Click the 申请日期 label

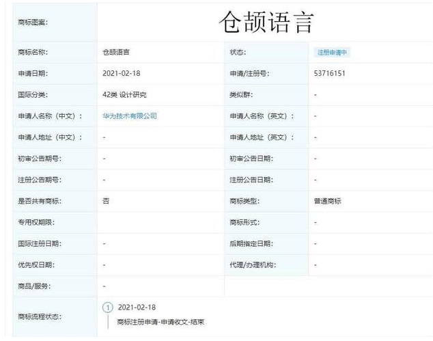[x=33, y=73]
